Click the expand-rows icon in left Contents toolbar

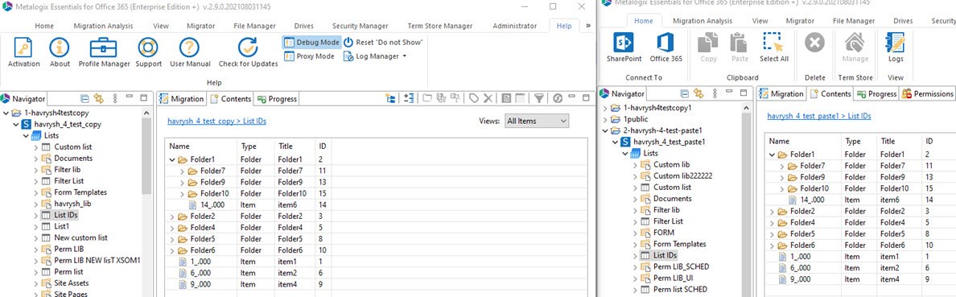(409, 98)
